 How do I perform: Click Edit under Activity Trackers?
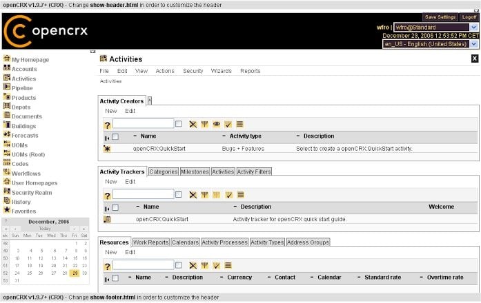click(x=130, y=182)
